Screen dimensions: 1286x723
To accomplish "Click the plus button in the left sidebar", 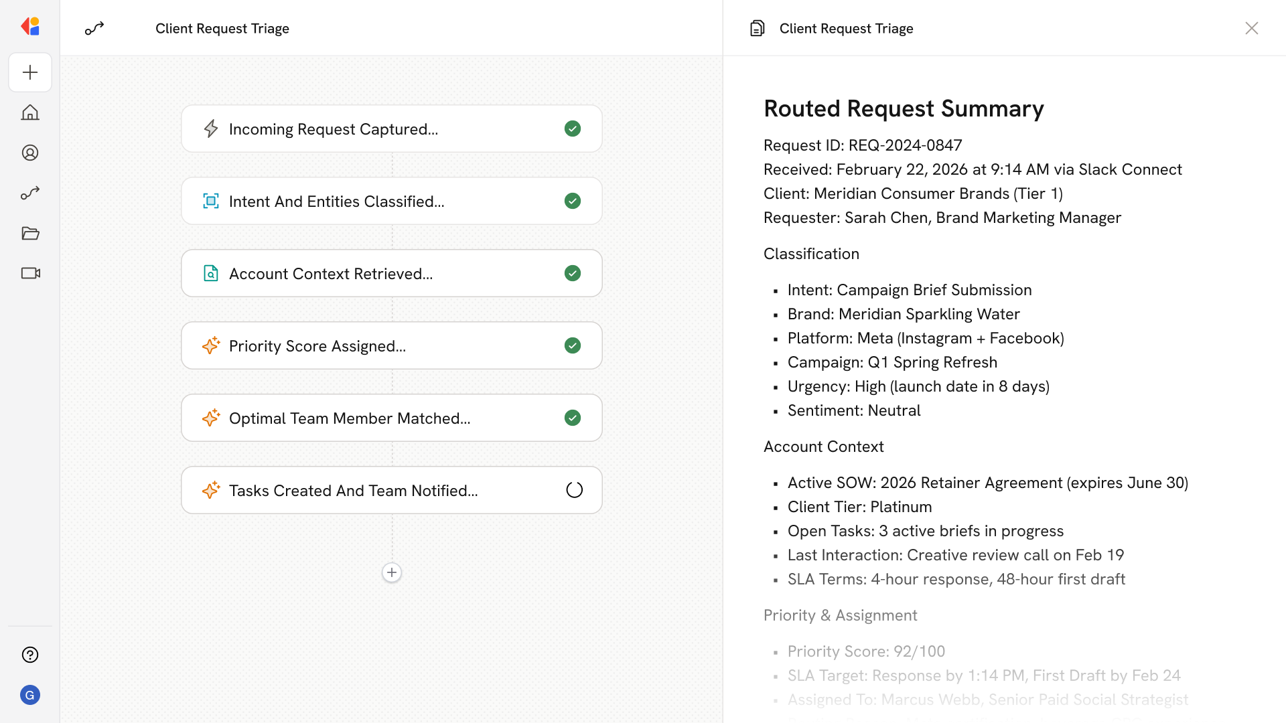I will click(30, 72).
